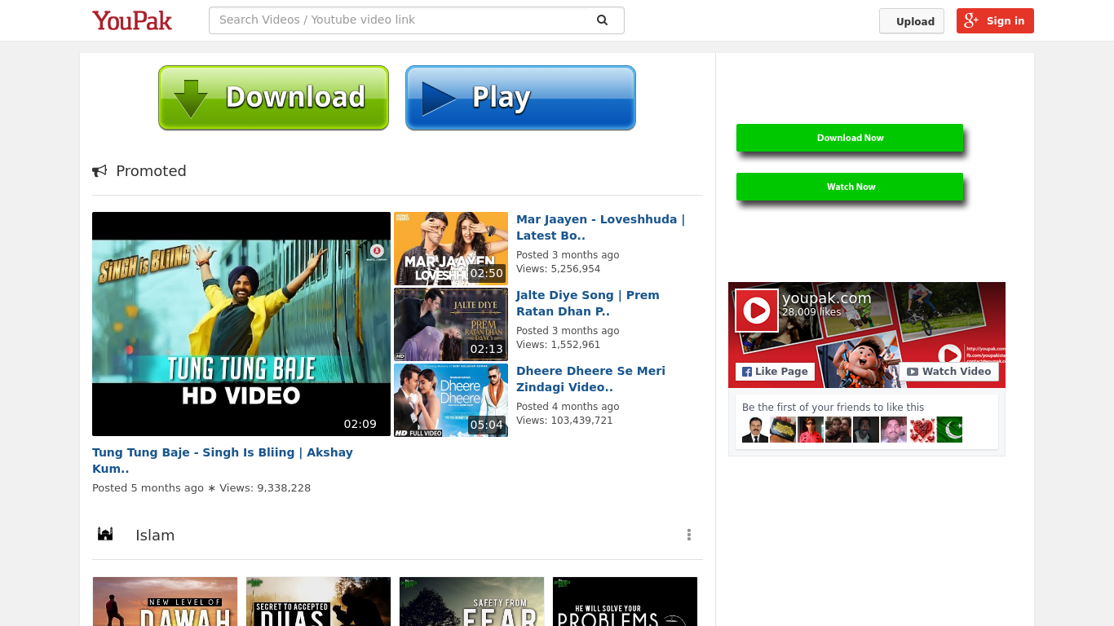The image size is (1114, 626).
Task: Click the Promoted megaphone icon
Action: 99,171
